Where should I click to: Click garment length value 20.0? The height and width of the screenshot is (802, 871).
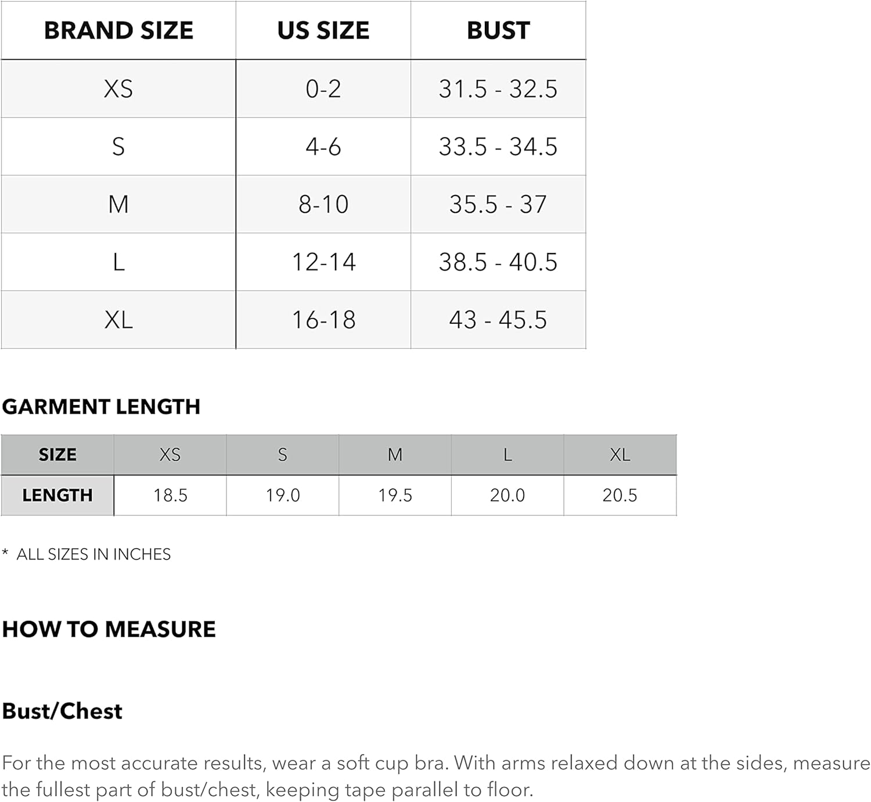[508, 495]
